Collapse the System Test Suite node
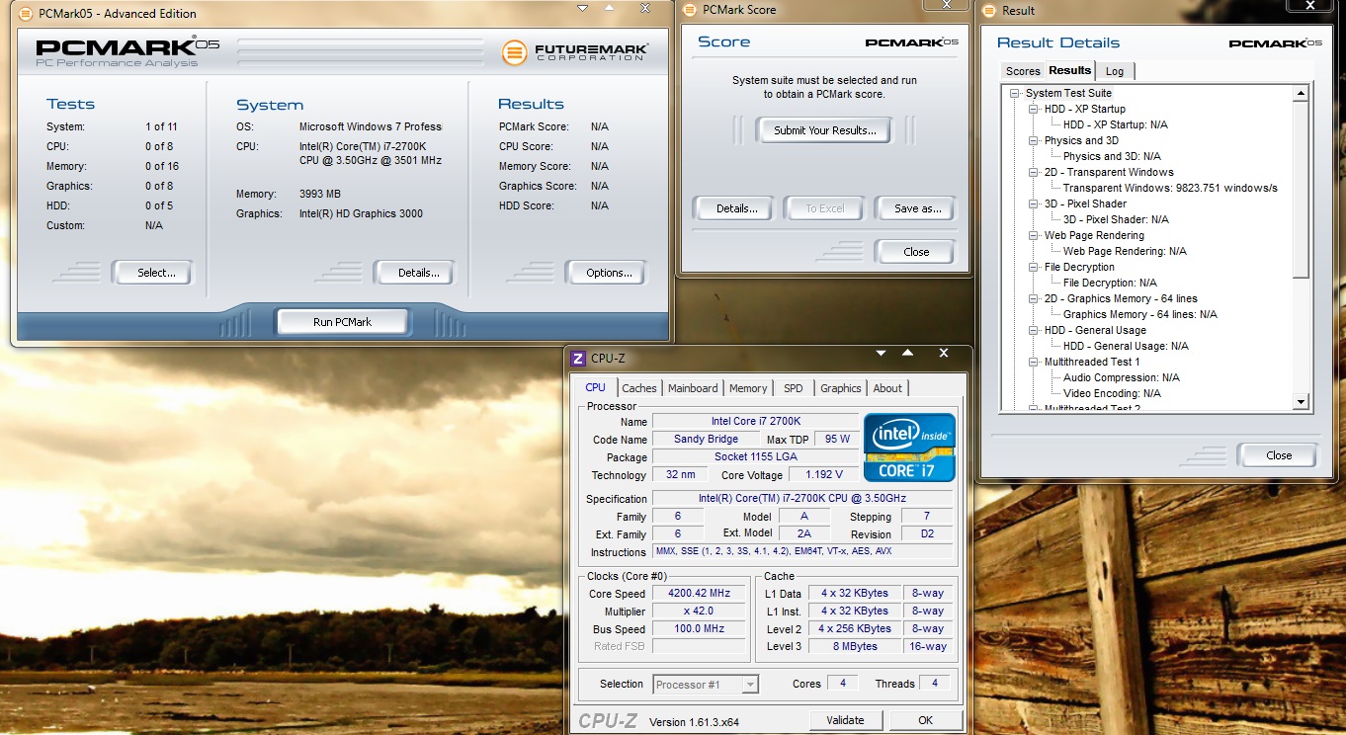1346x735 pixels. pyautogui.click(x=1014, y=93)
